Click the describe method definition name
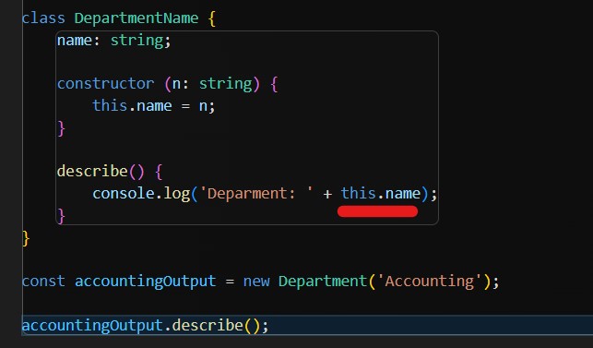593x348 pixels. (x=92, y=171)
